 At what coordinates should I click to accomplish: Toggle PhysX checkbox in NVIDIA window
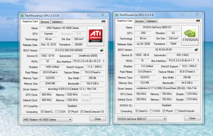pyautogui.click(x=164, y=111)
